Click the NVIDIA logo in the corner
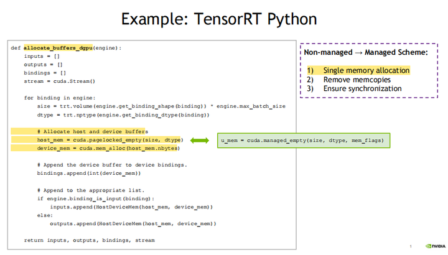This screenshot has height=255, width=448. pyautogui.click(x=436, y=246)
